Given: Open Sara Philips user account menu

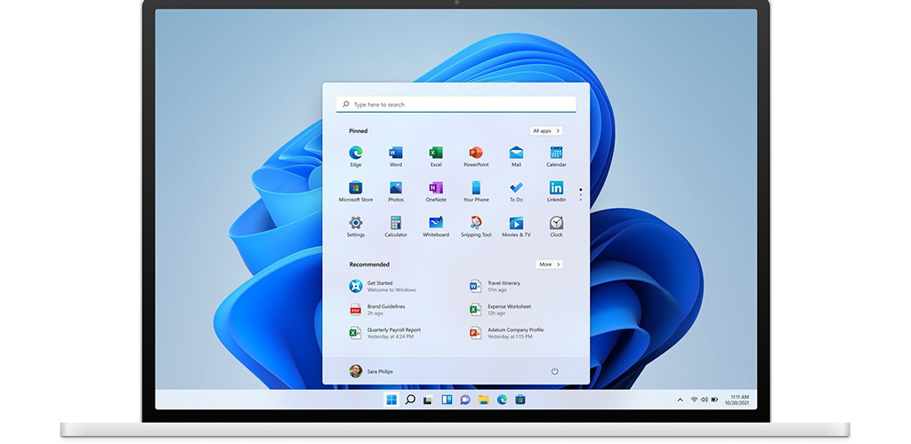Looking at the screenshot, I should pyautogui.click(x=371, y=371).
